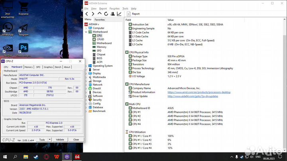The height and width of the screenshot is (161, 287).
Task: Open the AIDA64 graph chart tool
Action: tap(119, 14)
